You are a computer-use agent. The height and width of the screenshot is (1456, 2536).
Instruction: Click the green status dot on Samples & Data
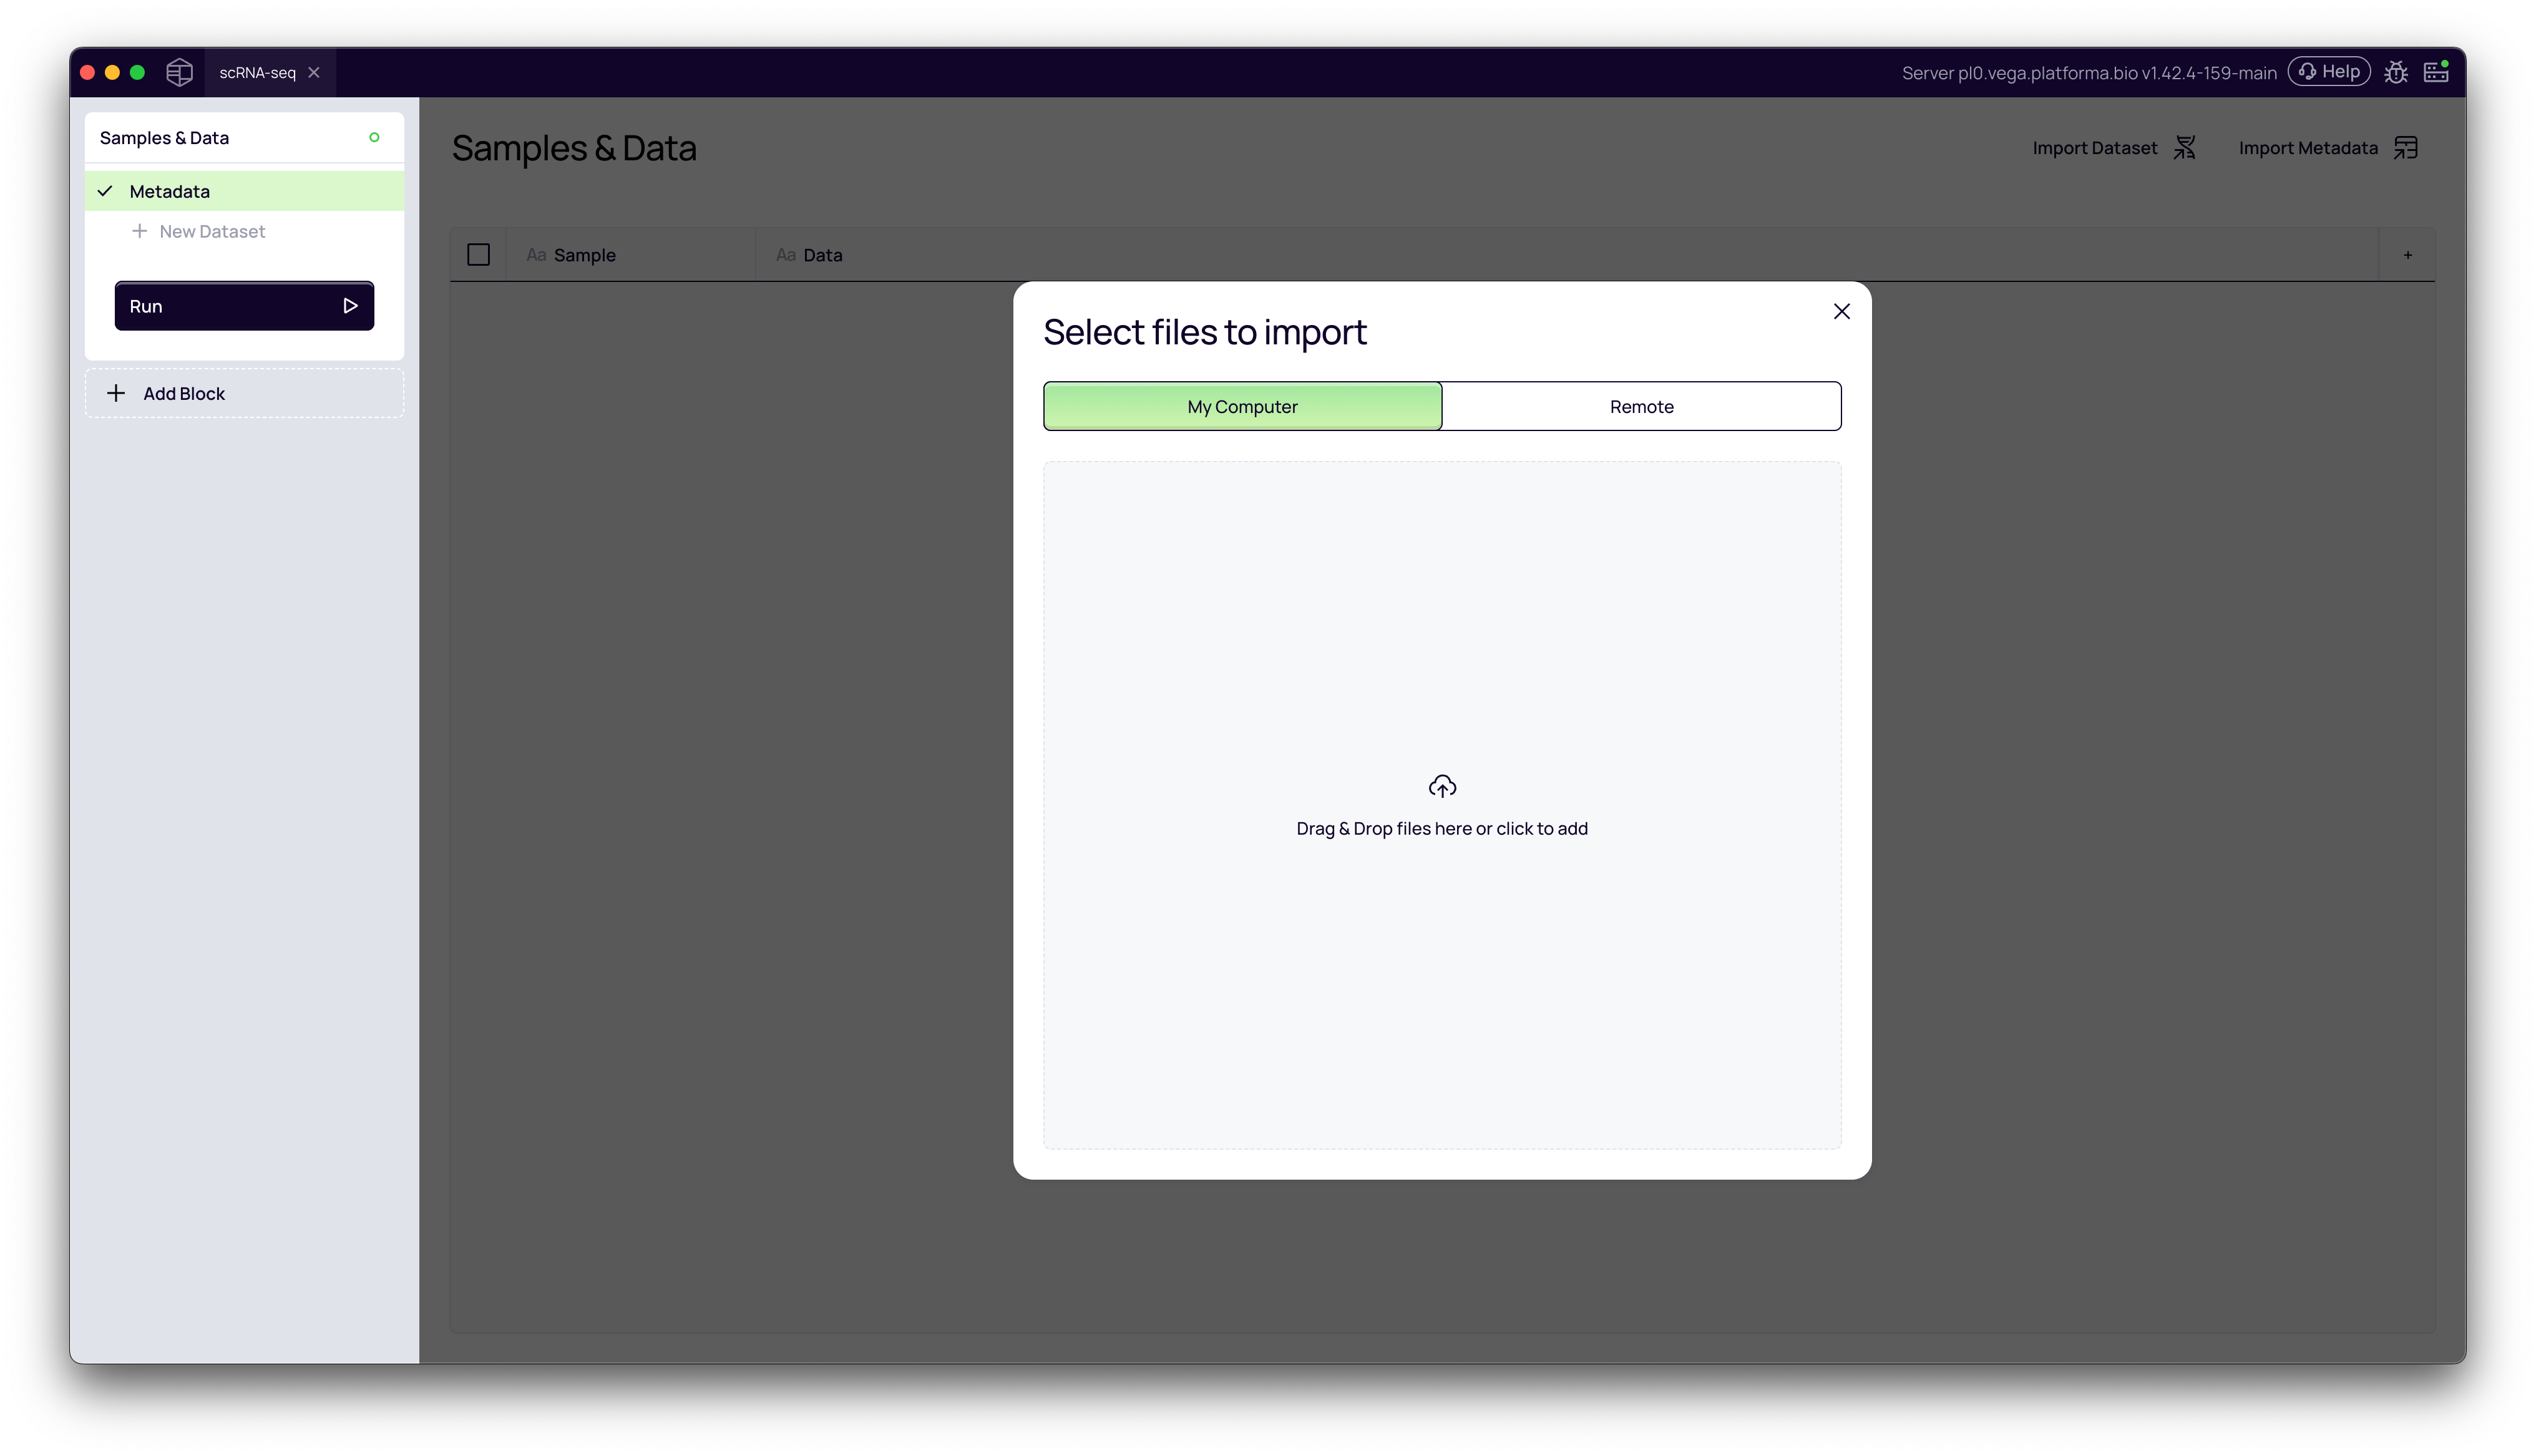374,137
